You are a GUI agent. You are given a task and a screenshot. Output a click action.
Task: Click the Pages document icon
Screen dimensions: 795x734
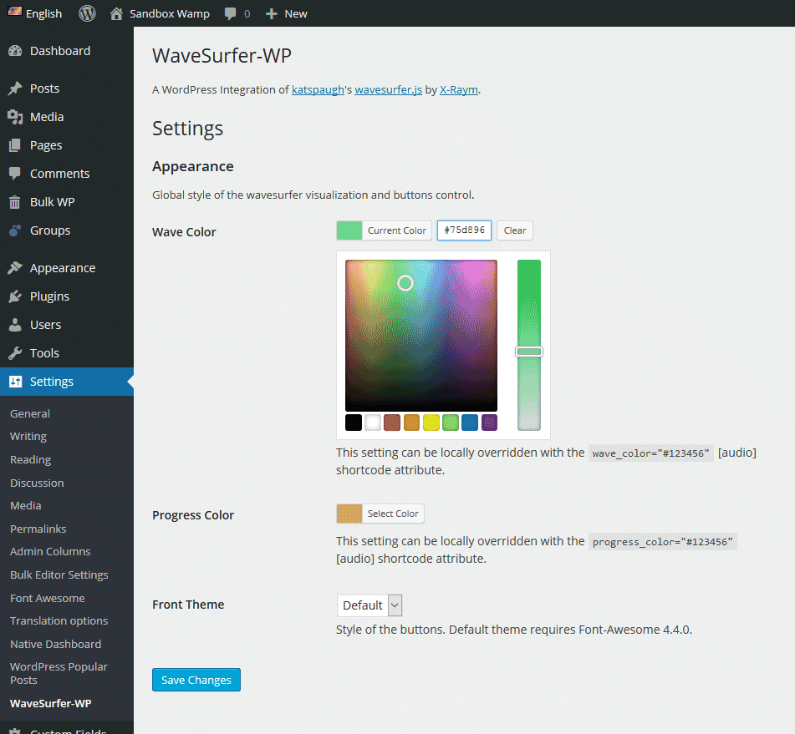click(15, 145)
